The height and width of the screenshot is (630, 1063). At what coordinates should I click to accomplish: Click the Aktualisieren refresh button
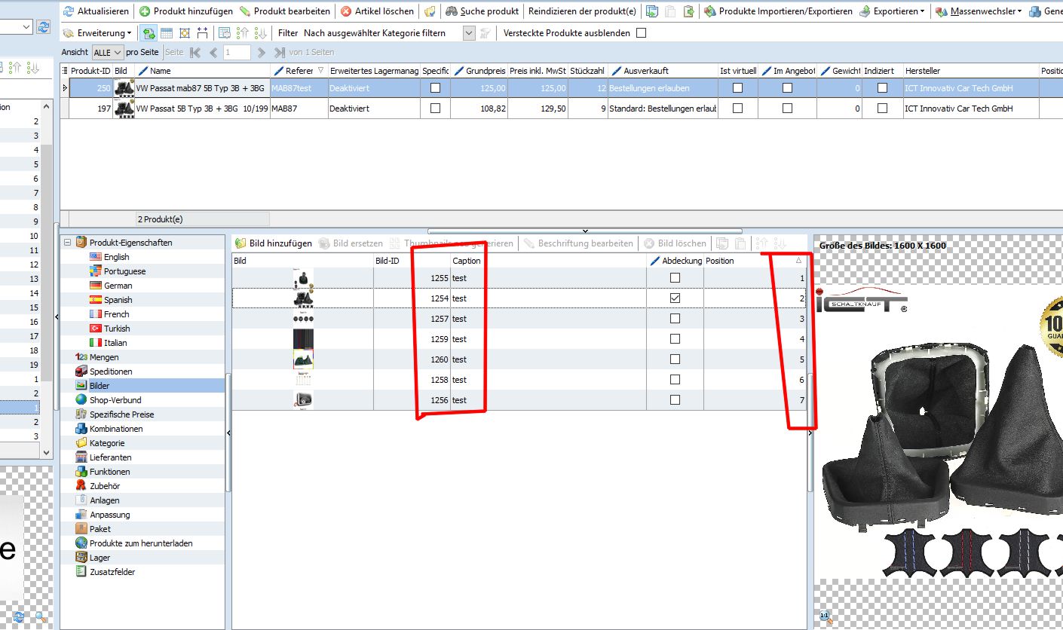97,11
